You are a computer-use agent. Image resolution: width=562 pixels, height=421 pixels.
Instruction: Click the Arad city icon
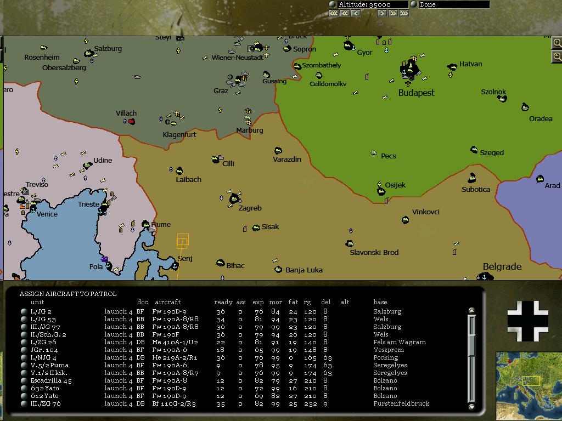click(x=540, y=179)
